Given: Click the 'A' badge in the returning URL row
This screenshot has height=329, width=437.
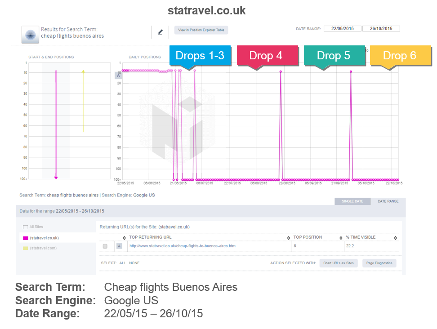Looking at the screenshot, I should click(x=119, y=246).
